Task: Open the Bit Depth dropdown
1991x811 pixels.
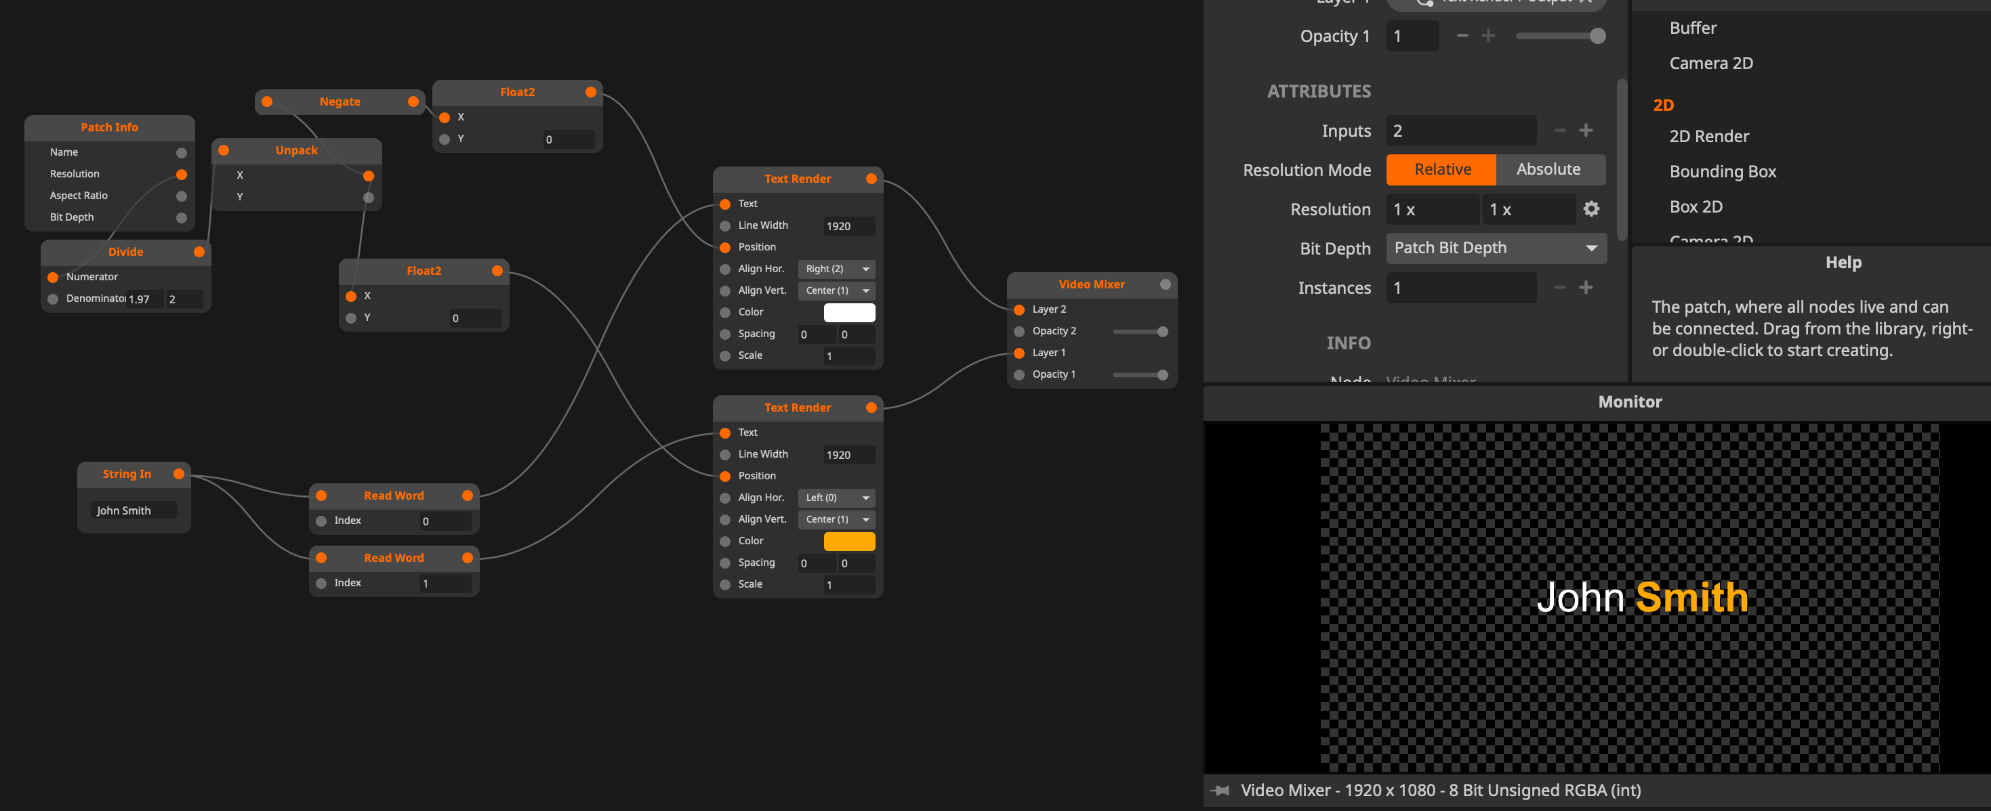Action: tap(1496, 248)
